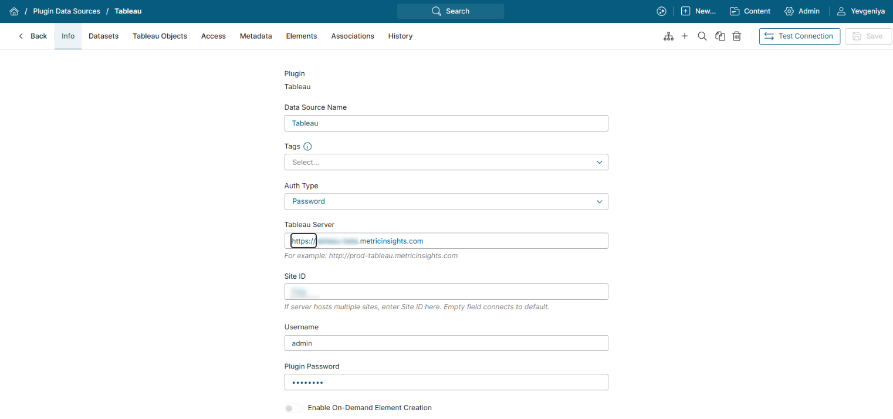Click the plus icon to add data source
This screenshot has height=419, width=893.
click(x=685, y=36)
